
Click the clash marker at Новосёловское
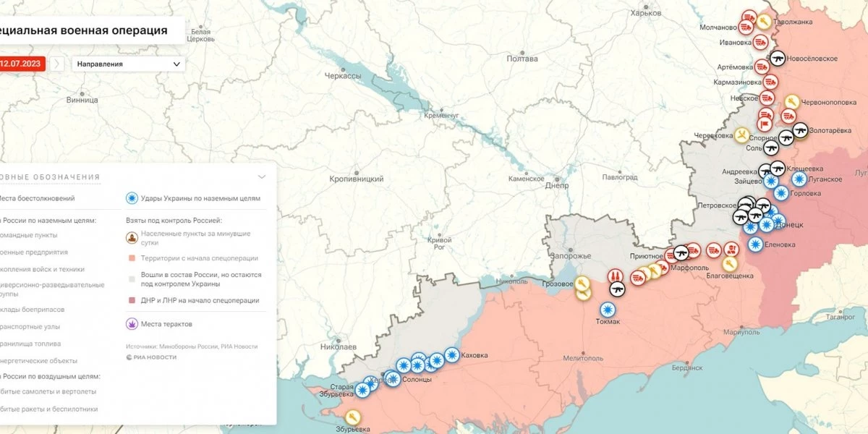click(778, 59)
